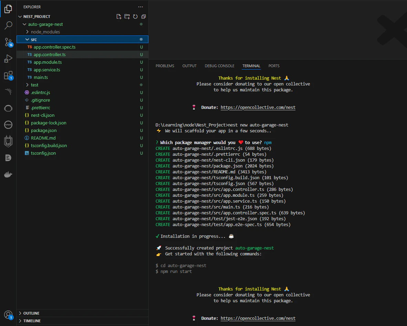Open the Source Control view

tap(8, 42)
